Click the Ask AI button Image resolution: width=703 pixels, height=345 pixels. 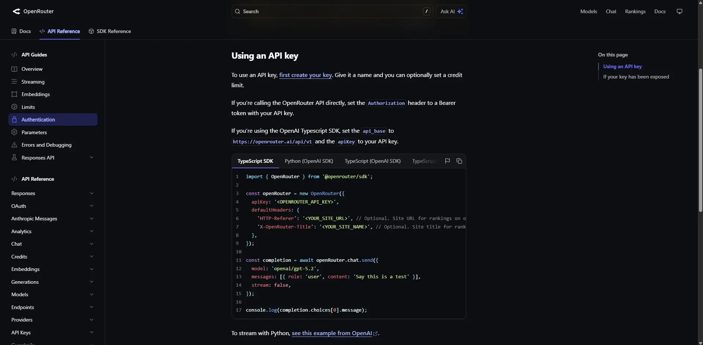coord(451,11)
